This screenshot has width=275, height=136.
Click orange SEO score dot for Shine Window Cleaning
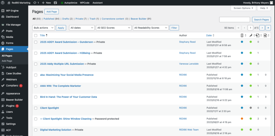[x=242, y=119]
